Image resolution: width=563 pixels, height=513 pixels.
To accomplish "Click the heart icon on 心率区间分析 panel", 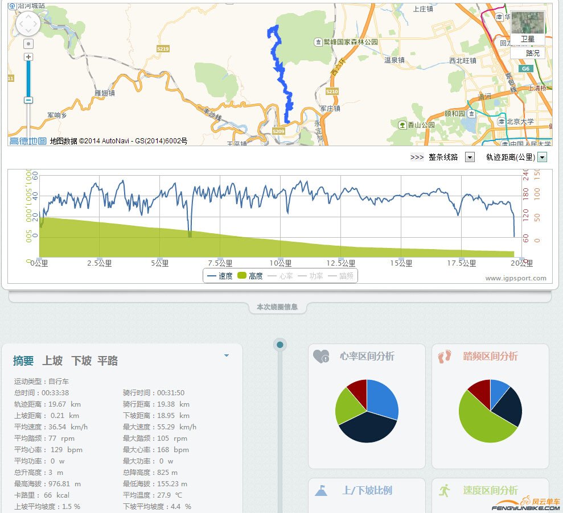I will point(320,355).
